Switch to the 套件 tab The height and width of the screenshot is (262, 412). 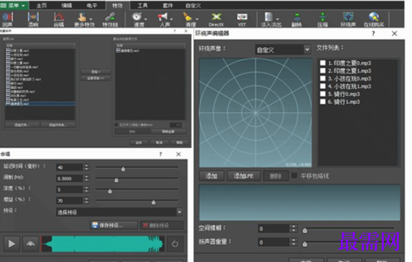[x=168, y=5]
